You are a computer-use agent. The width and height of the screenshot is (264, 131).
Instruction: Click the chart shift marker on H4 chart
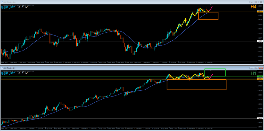(x=211, y=5)
